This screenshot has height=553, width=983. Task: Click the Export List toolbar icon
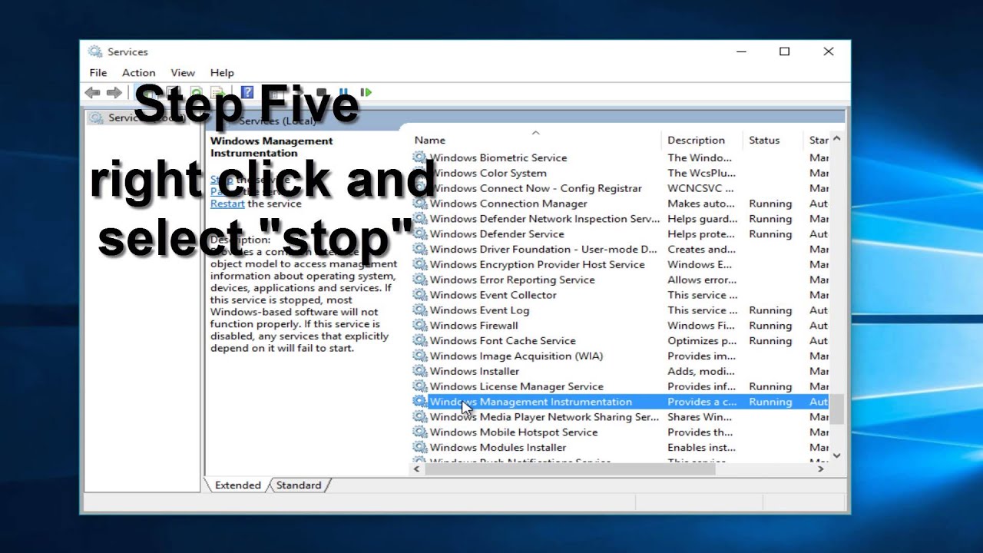pyautogui.click(x=219, y=92)
